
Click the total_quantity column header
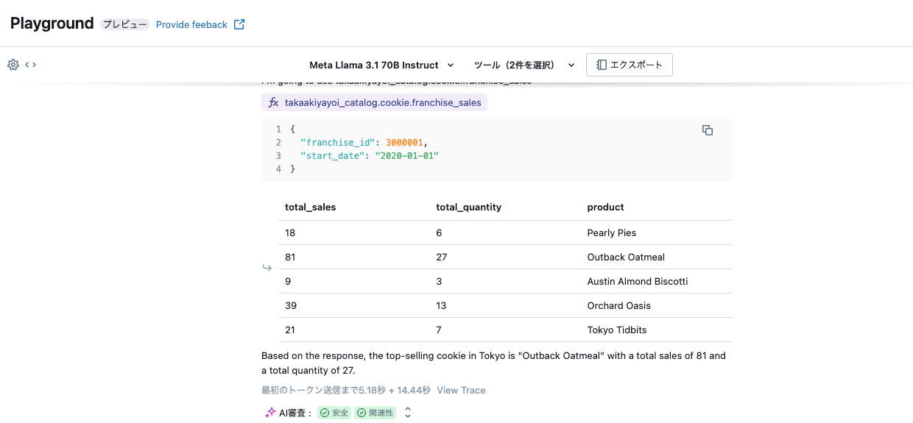[468, 207]
